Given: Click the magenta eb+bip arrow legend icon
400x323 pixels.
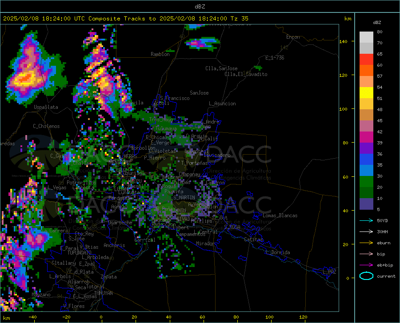Looking at the screenshot, I should pyautogui.click(x=366, y=265).
